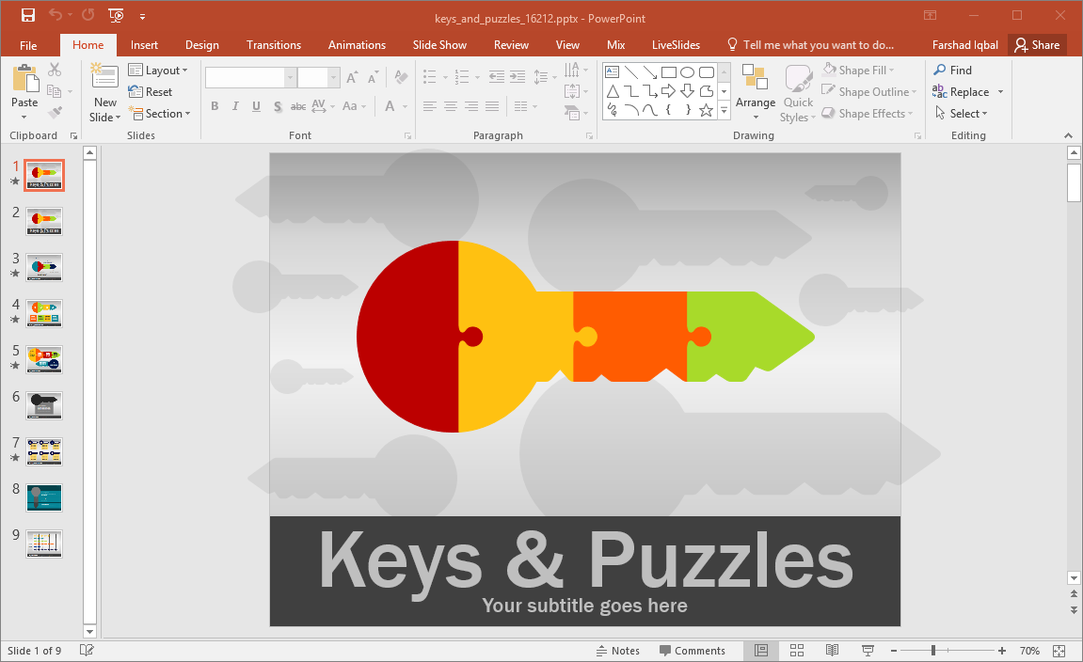Start slide show from status bar icon
The image size is (1083, 662).
point(868,651)
